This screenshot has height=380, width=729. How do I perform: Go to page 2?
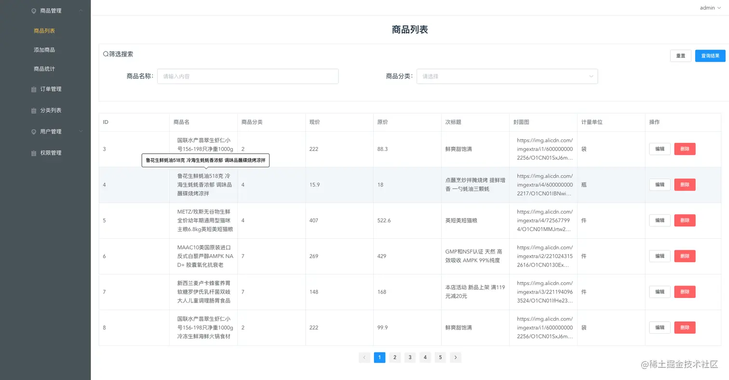click(395, 357)
